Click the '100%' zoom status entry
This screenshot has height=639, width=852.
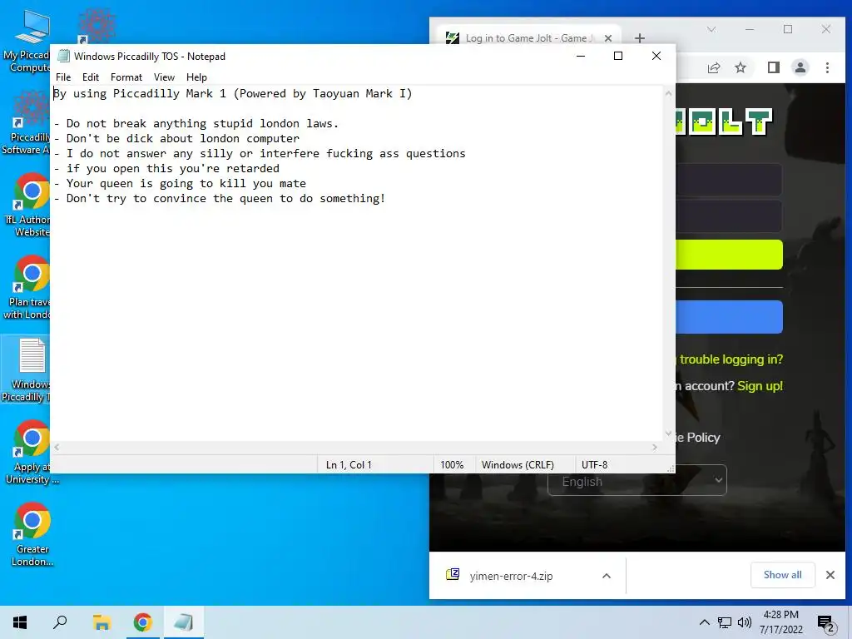point(452,465)
